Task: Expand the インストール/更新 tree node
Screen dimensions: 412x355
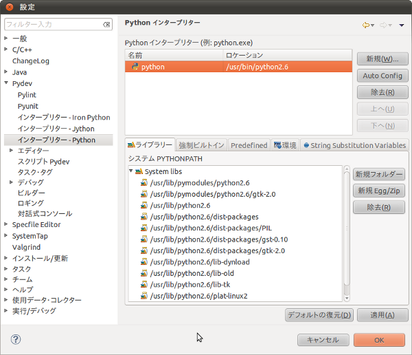Action: [6, 258]
